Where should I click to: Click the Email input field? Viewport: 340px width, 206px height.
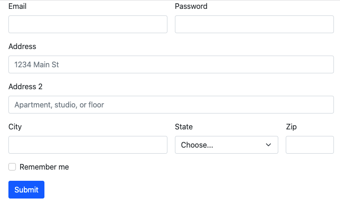[87, 24]
